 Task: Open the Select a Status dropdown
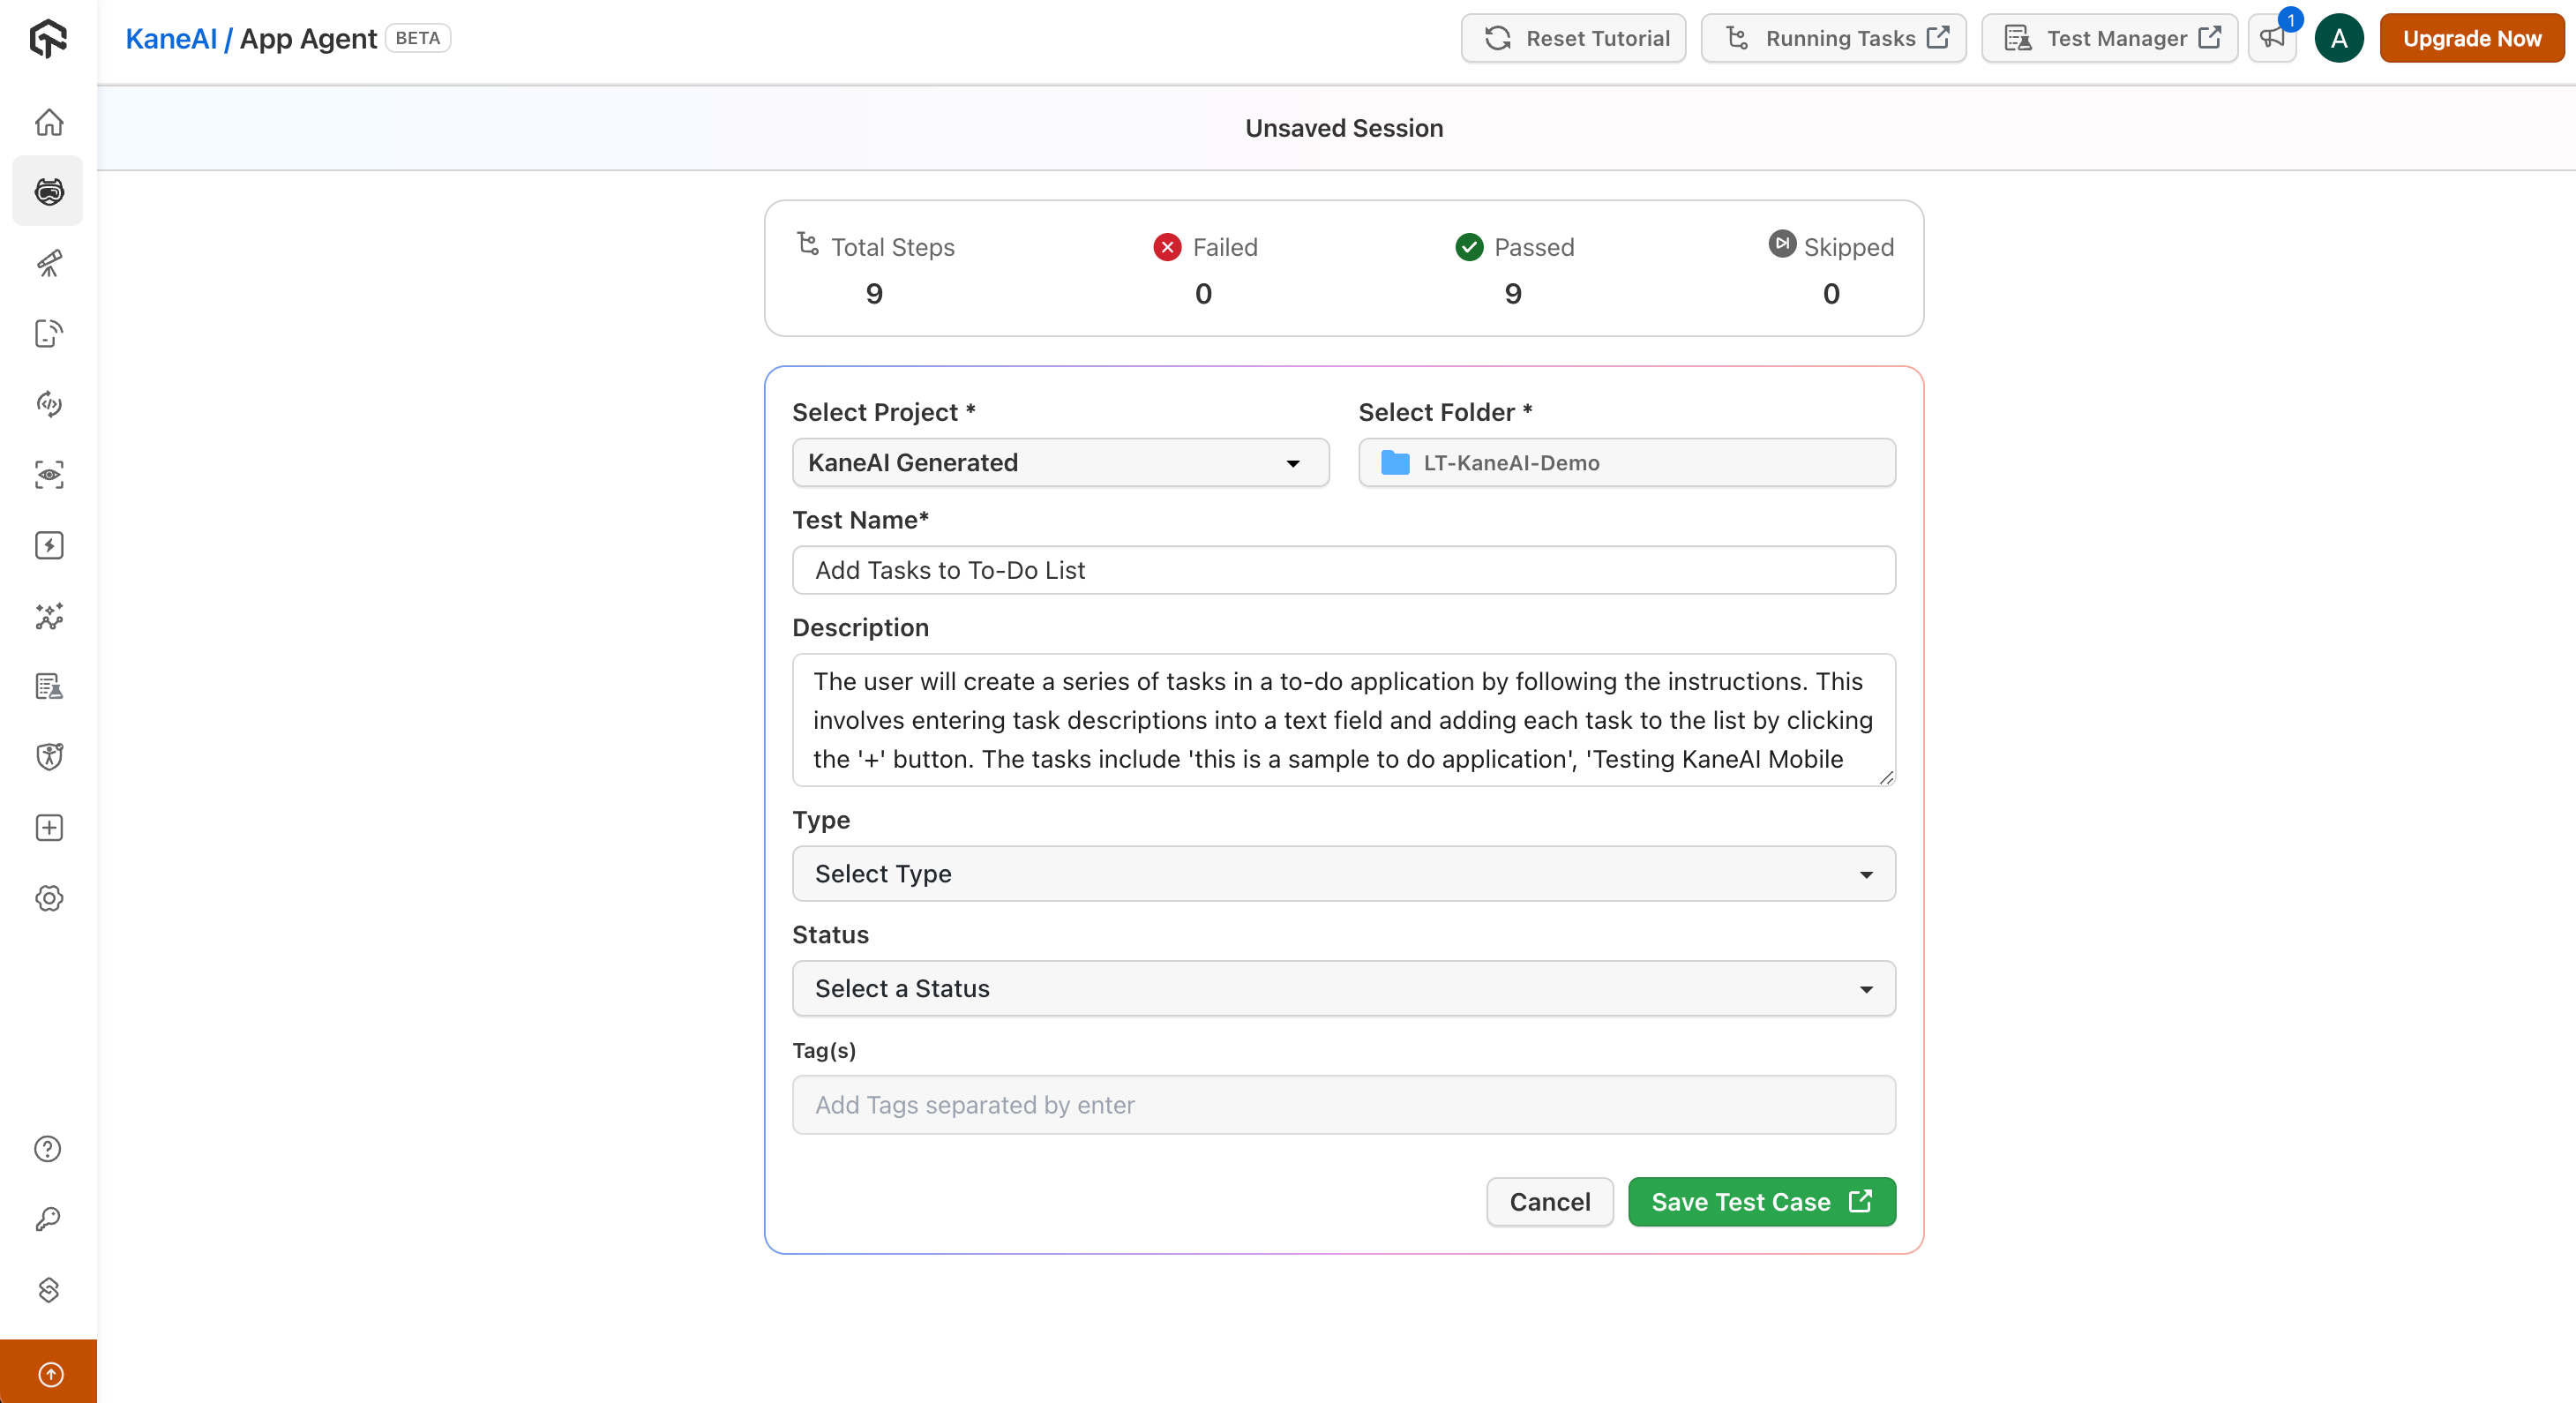[1343, 989]
